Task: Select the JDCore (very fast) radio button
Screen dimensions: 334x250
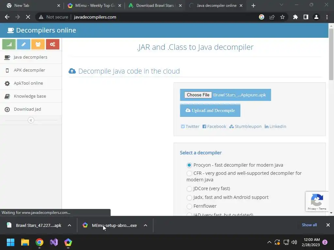Action: [x=189, y=188]
